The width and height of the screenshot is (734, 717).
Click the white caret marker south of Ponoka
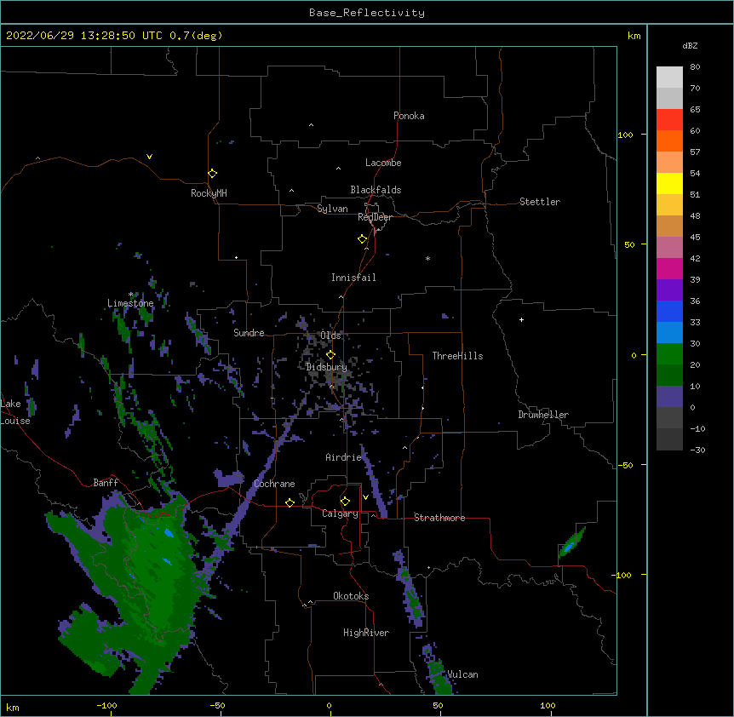[x=311, y=125]
